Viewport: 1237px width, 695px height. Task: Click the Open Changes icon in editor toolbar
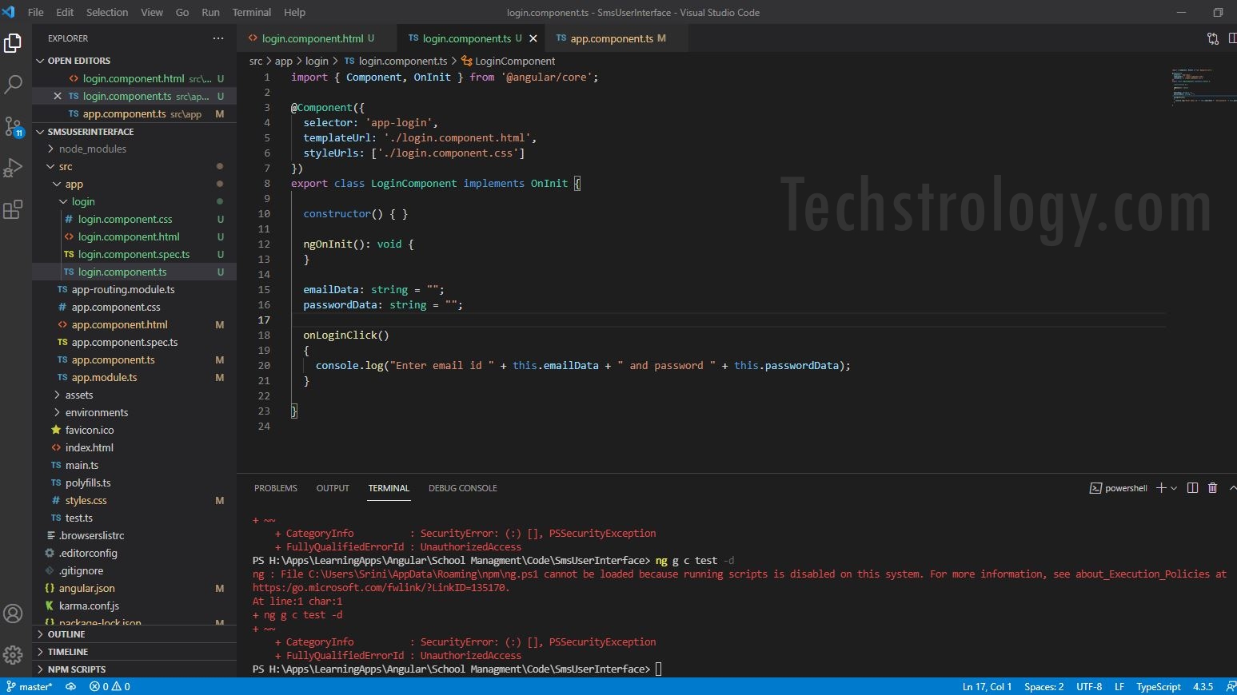pos(1213,38)
